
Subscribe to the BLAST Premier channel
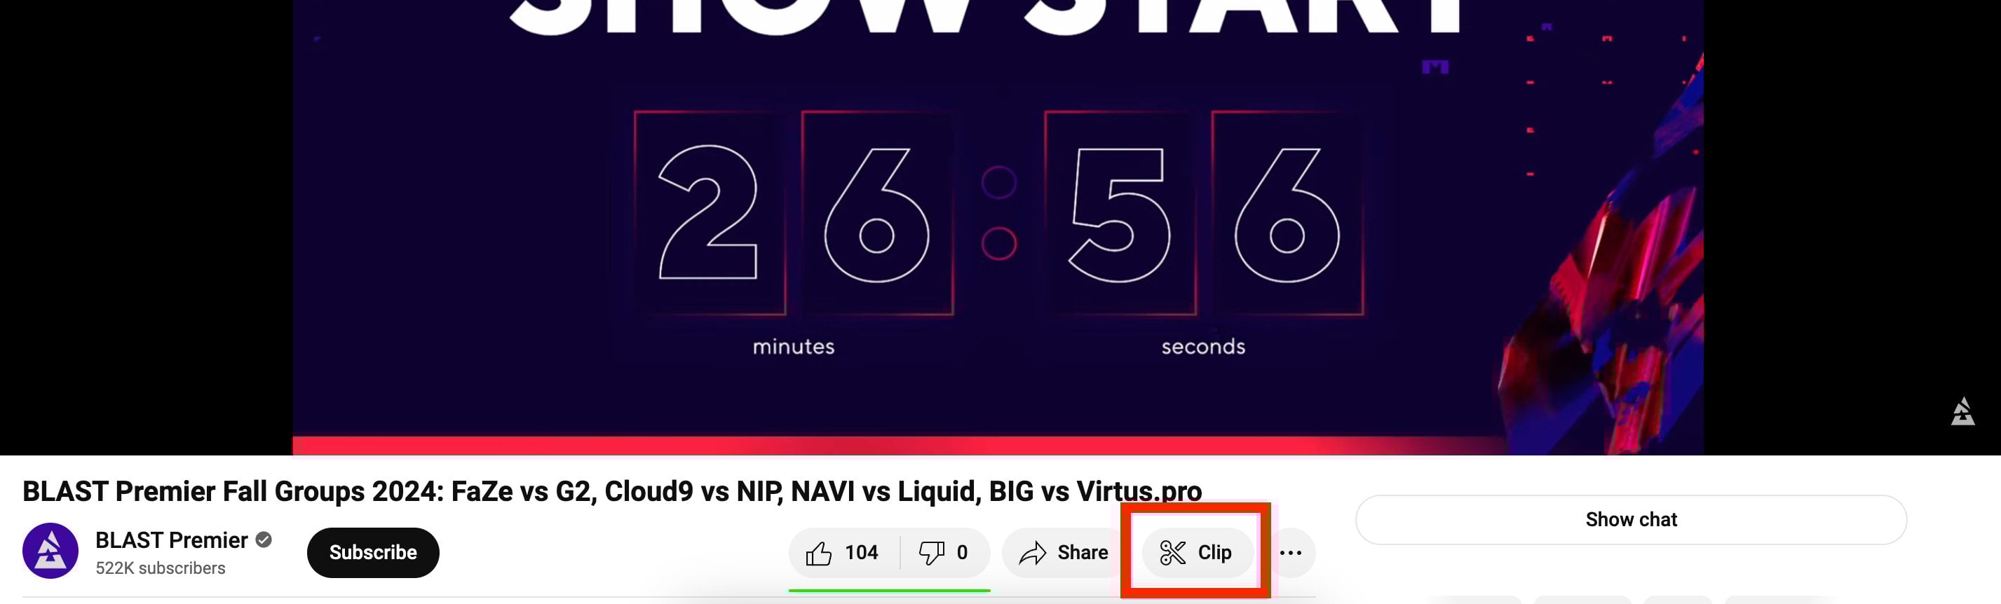(373, 552)
